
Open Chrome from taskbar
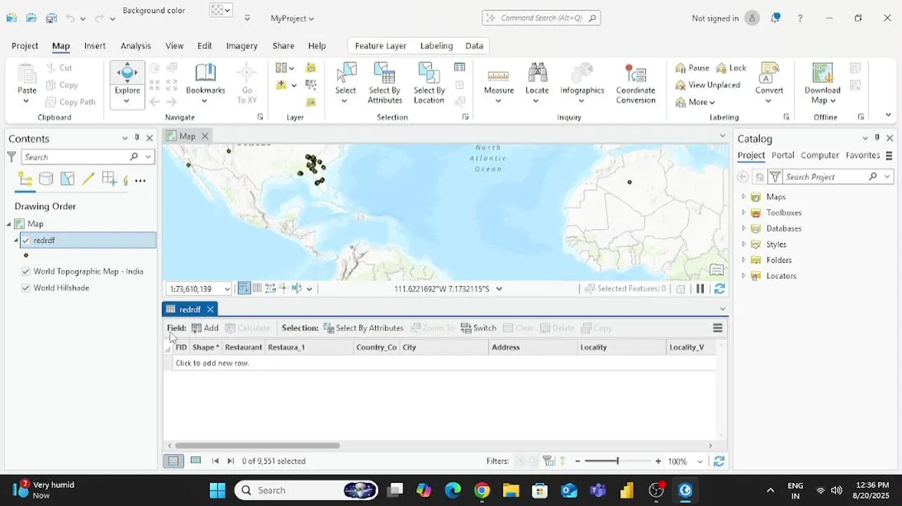click(x=482, y=491)
